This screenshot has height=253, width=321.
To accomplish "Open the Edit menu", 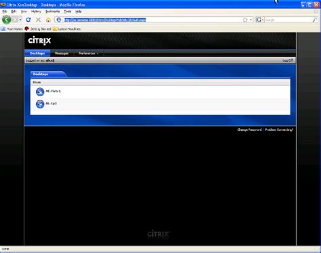I will [x=14, y=12].
